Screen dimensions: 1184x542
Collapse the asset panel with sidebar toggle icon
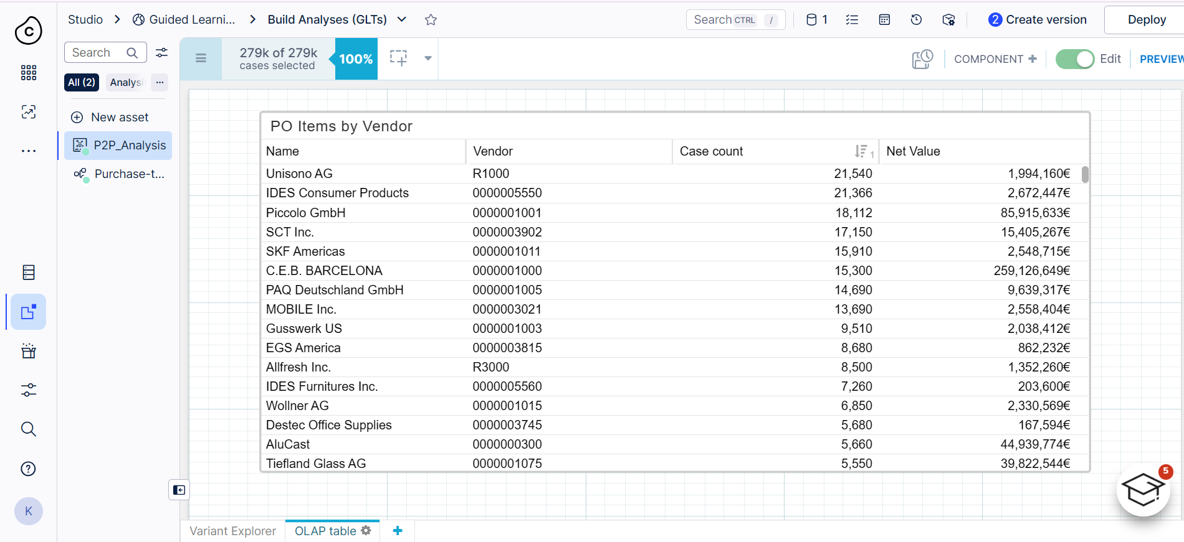[179, 490]
